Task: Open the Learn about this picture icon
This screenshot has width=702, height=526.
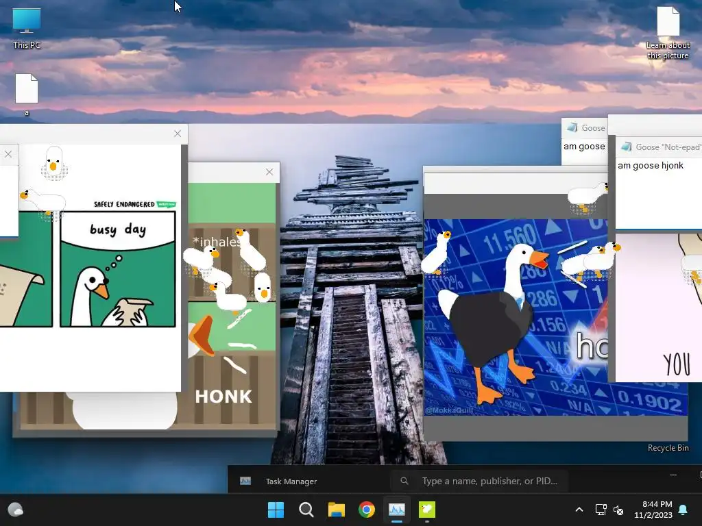Action: tap(668, 34)
